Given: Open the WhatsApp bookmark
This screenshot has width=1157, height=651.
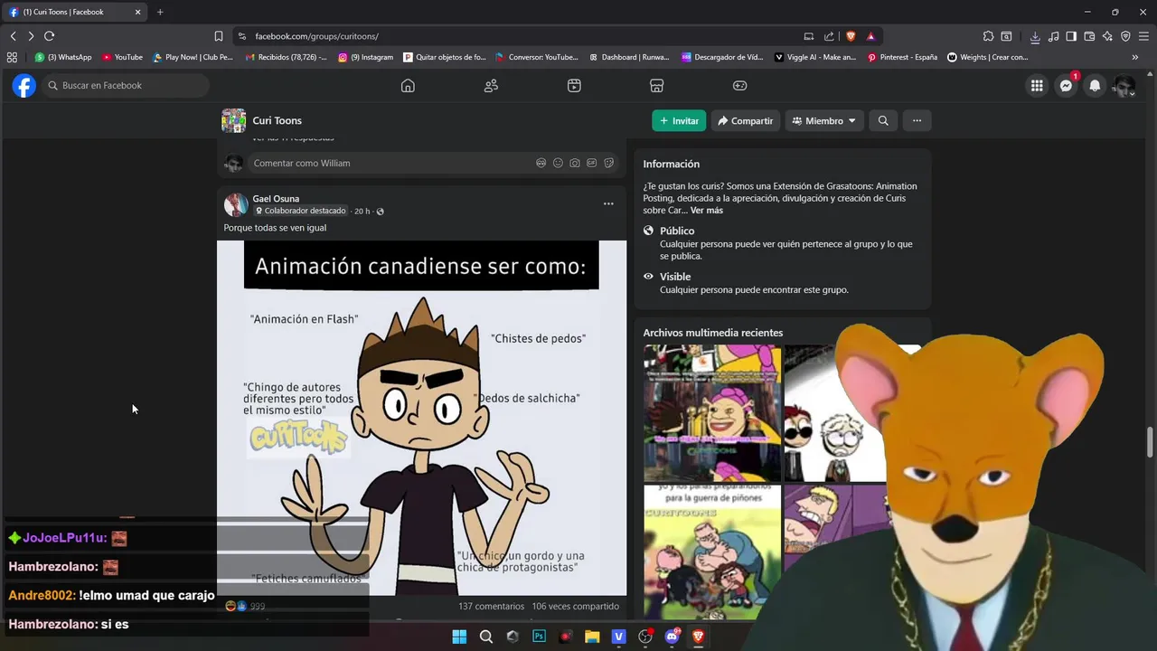Looking at the screenshot, I should 63,57.
